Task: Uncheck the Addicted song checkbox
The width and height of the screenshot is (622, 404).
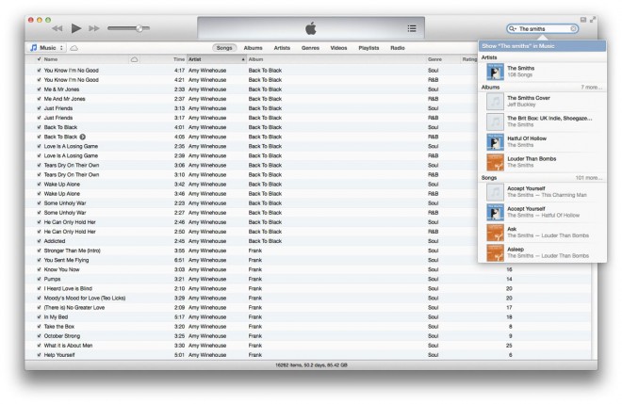Action: pyautogui.click(x=39, y=240)
